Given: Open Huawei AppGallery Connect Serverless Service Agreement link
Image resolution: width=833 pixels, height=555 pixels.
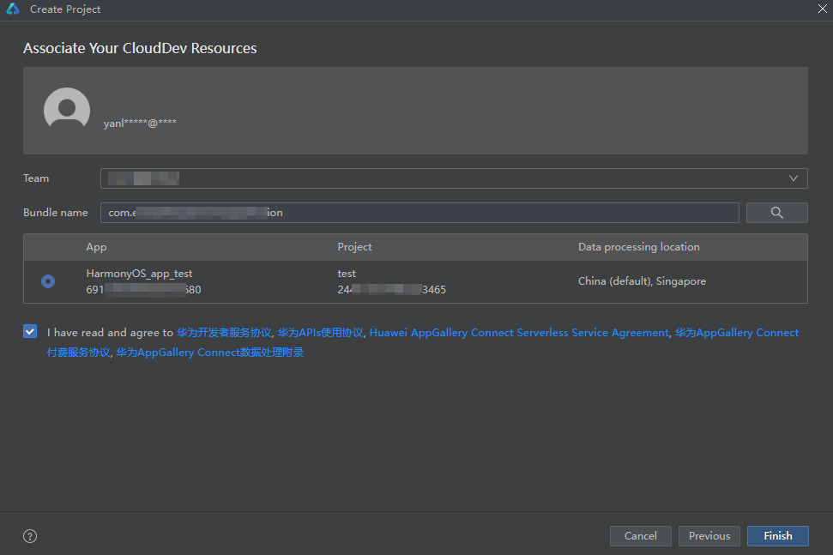Looking at the screenshot, I should coord(518,333).
